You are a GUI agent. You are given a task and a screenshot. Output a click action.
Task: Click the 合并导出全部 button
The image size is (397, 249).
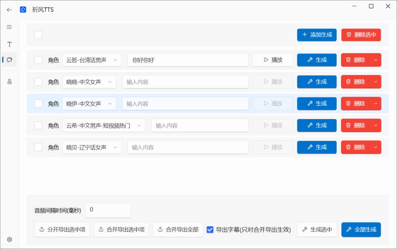tap(178, 230)
